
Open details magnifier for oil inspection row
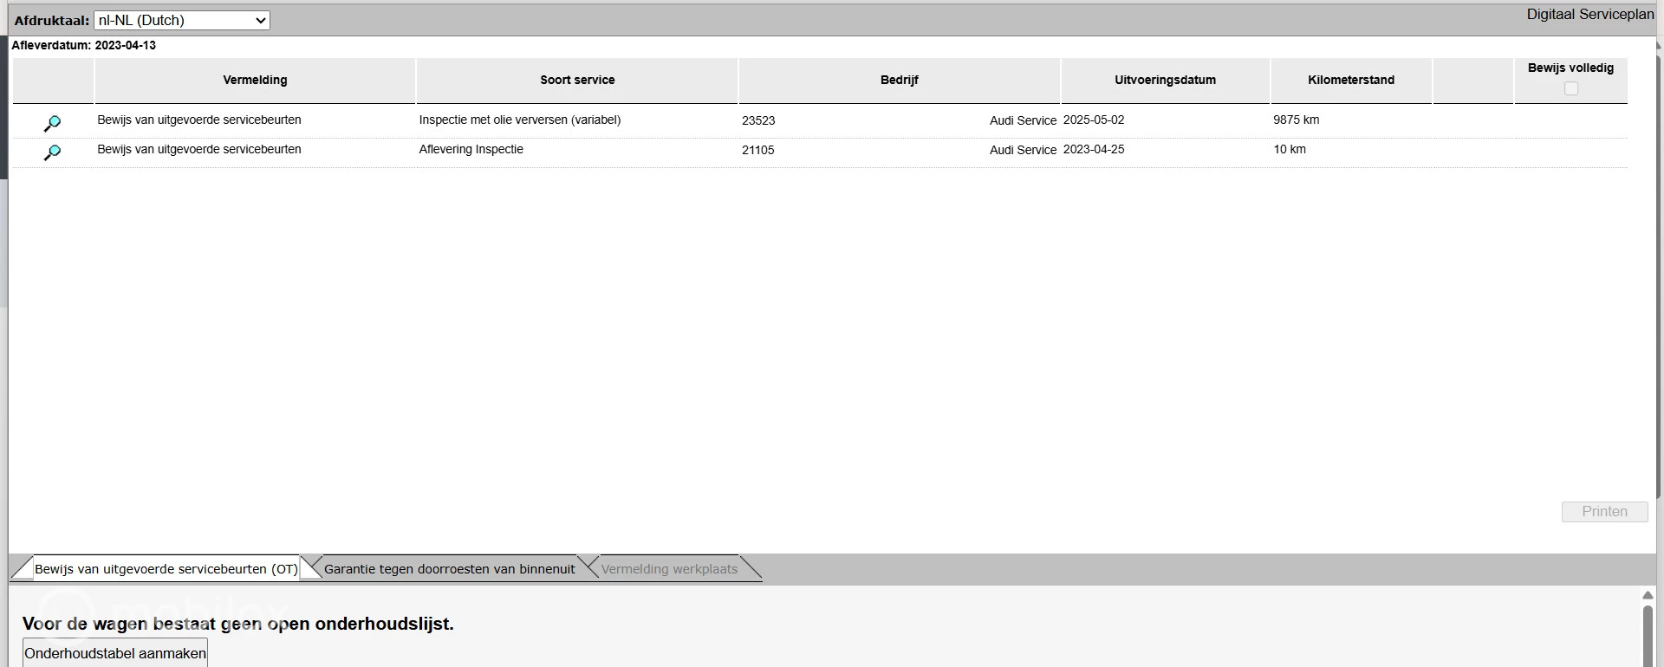point(52,123)
